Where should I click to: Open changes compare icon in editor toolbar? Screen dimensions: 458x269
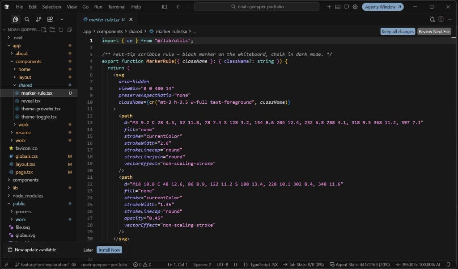click(432, 19)
